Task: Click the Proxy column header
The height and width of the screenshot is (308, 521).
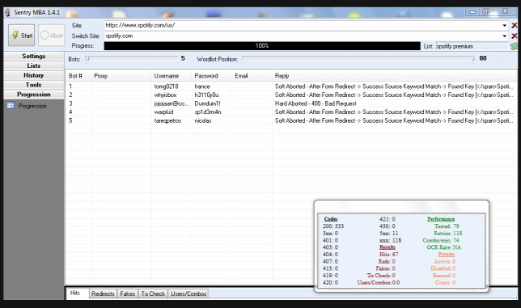Action: (121, 76)
